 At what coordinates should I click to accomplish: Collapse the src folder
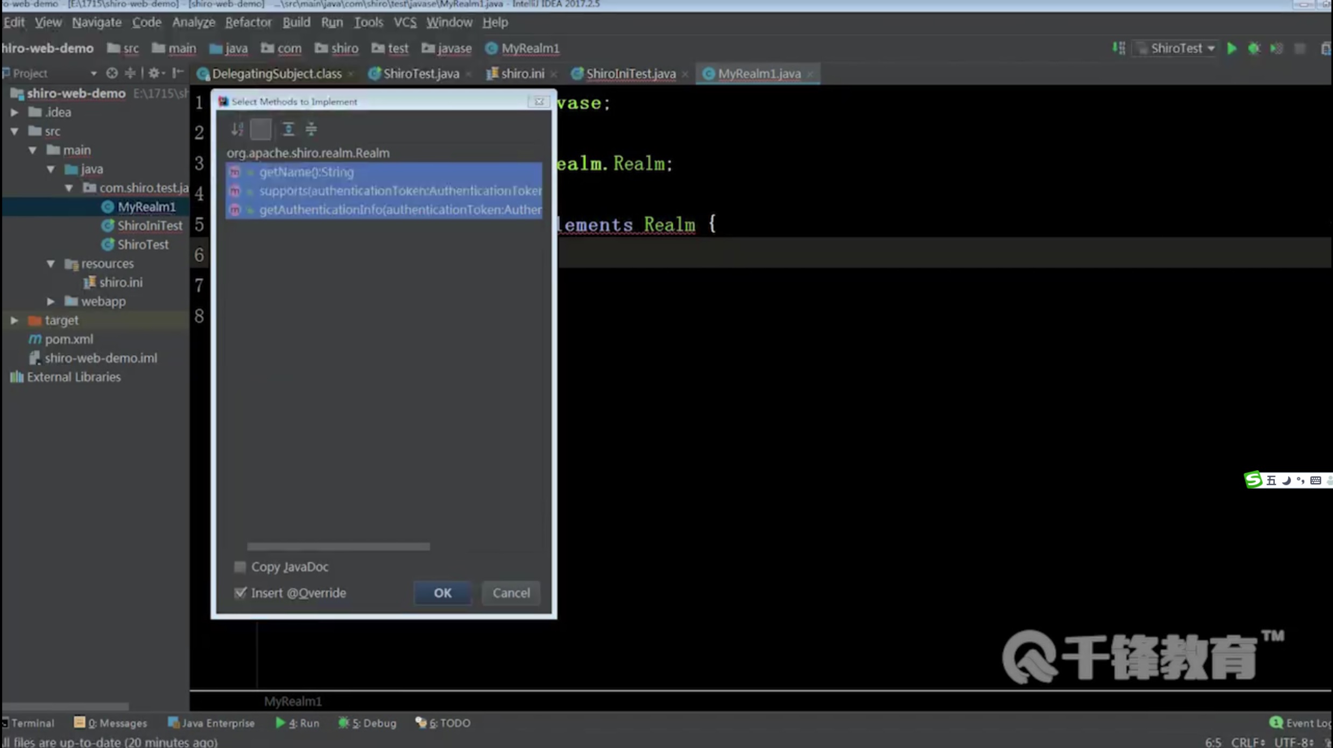(15, 131)
